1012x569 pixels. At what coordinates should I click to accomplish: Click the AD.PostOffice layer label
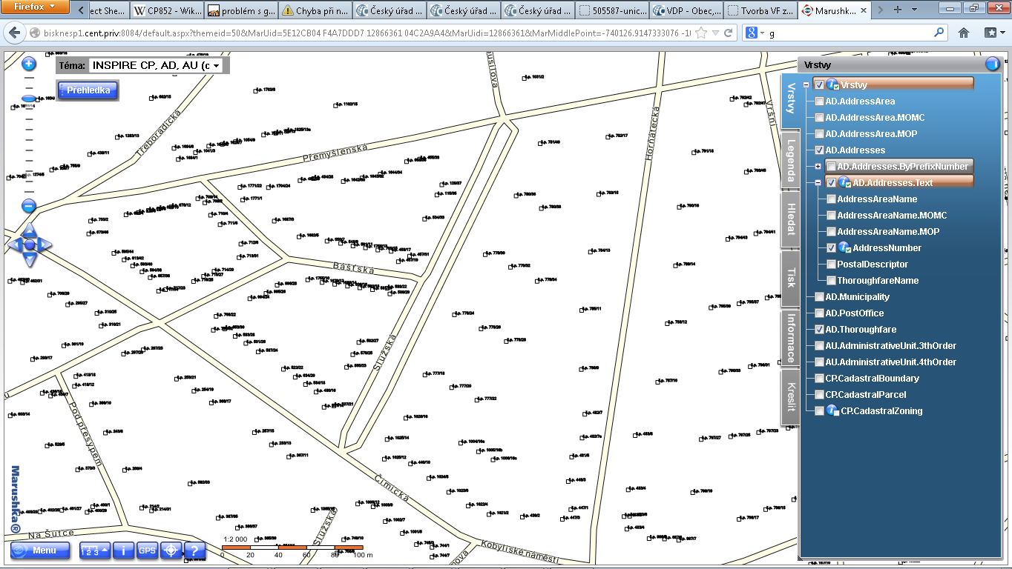(856, 313)
